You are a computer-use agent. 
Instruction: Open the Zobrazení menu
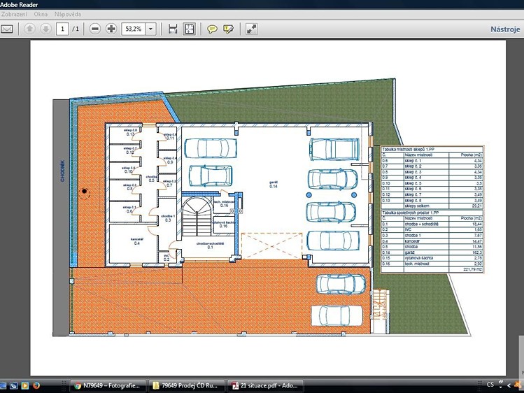(14, 15)
